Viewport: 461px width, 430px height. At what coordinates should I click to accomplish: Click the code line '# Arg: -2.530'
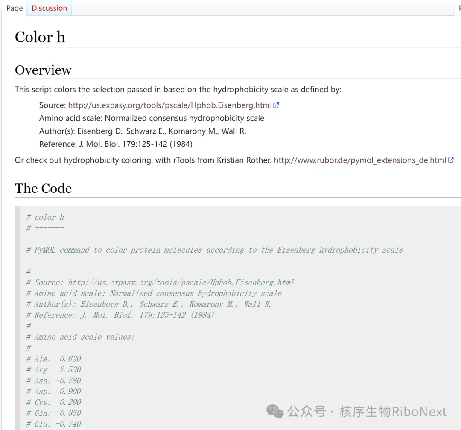[x=53, y=369]
